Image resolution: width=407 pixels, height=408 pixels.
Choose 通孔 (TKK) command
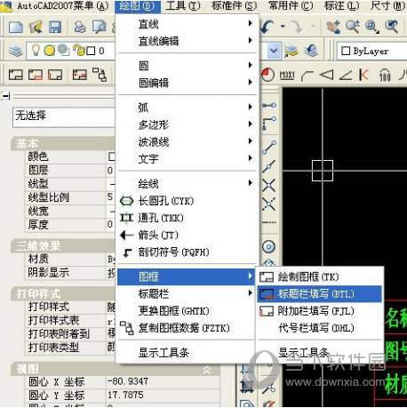tap(187, 218)
